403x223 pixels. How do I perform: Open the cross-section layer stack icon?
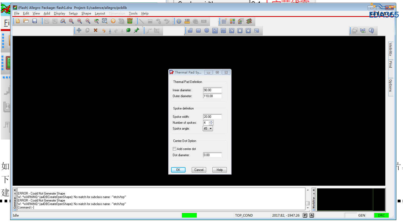[249, 21]
